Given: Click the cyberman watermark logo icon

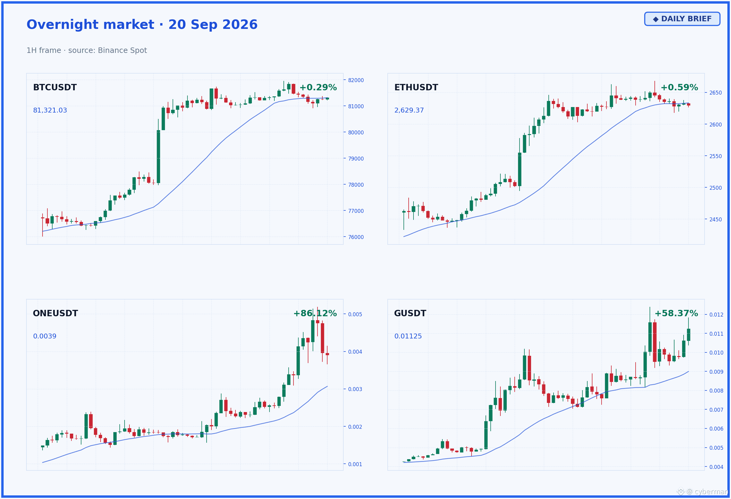Looking at the screenshot, I should (681, 491).
